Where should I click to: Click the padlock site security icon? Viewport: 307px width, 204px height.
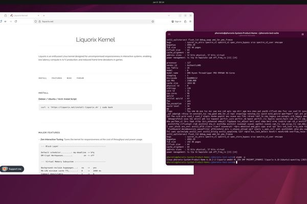pos(39,21)
